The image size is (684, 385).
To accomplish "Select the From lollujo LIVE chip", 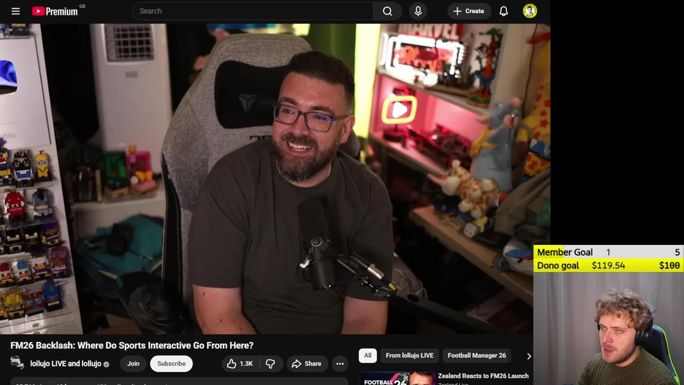I will point(409,356).
